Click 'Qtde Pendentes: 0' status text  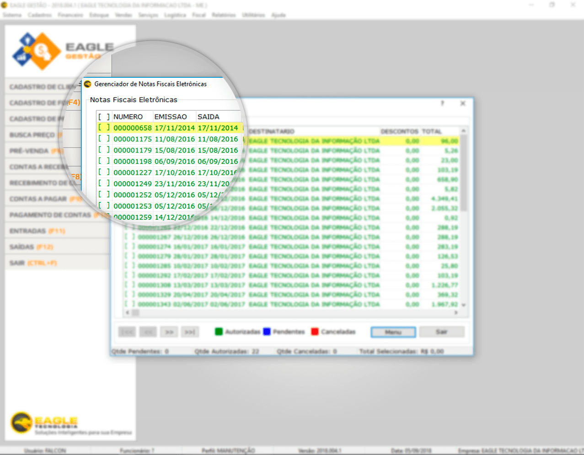(140, 352)
